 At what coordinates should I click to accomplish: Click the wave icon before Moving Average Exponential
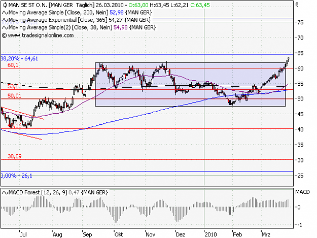[5, 20]
